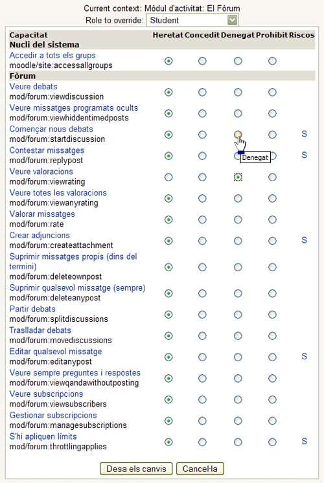Click the S risk icon for Editar qualsevol missatge
The height and width of the screenshot is (483, 324).
point(304,356)
